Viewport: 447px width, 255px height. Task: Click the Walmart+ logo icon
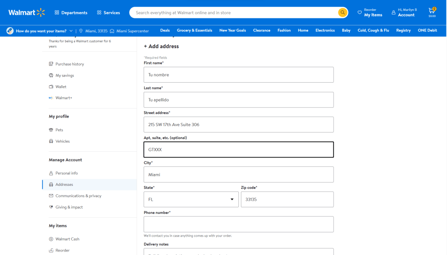51,98
